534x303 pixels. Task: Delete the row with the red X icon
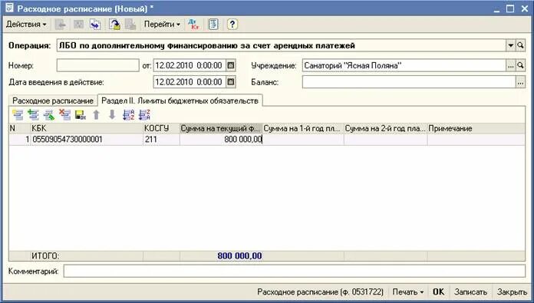point(64,115)
